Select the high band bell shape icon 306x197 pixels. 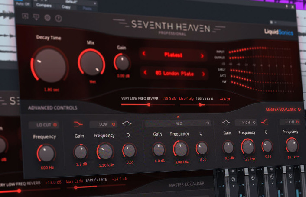[226, 123]
